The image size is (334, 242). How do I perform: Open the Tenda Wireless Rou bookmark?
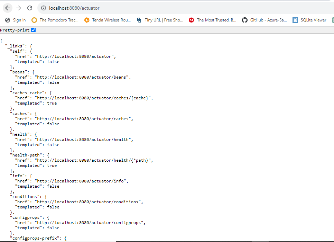[108, 20]
